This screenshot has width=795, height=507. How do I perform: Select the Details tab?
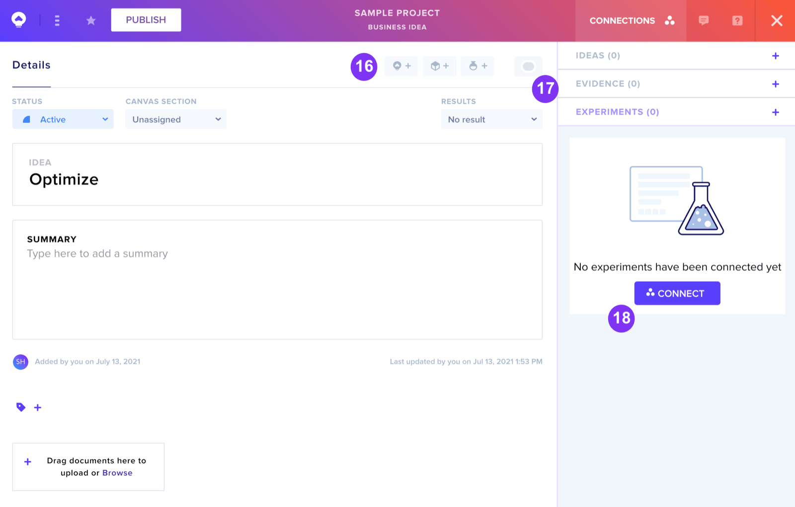point(31,65)
